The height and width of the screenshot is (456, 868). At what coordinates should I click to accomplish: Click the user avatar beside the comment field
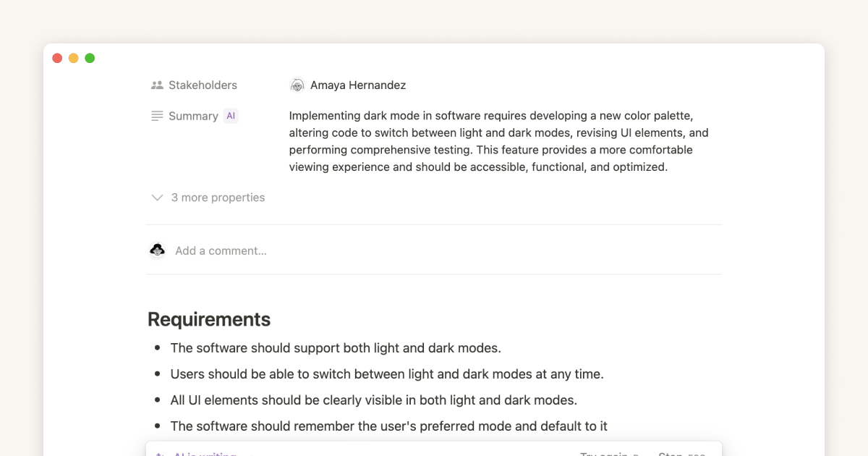(x=157, y=250)
